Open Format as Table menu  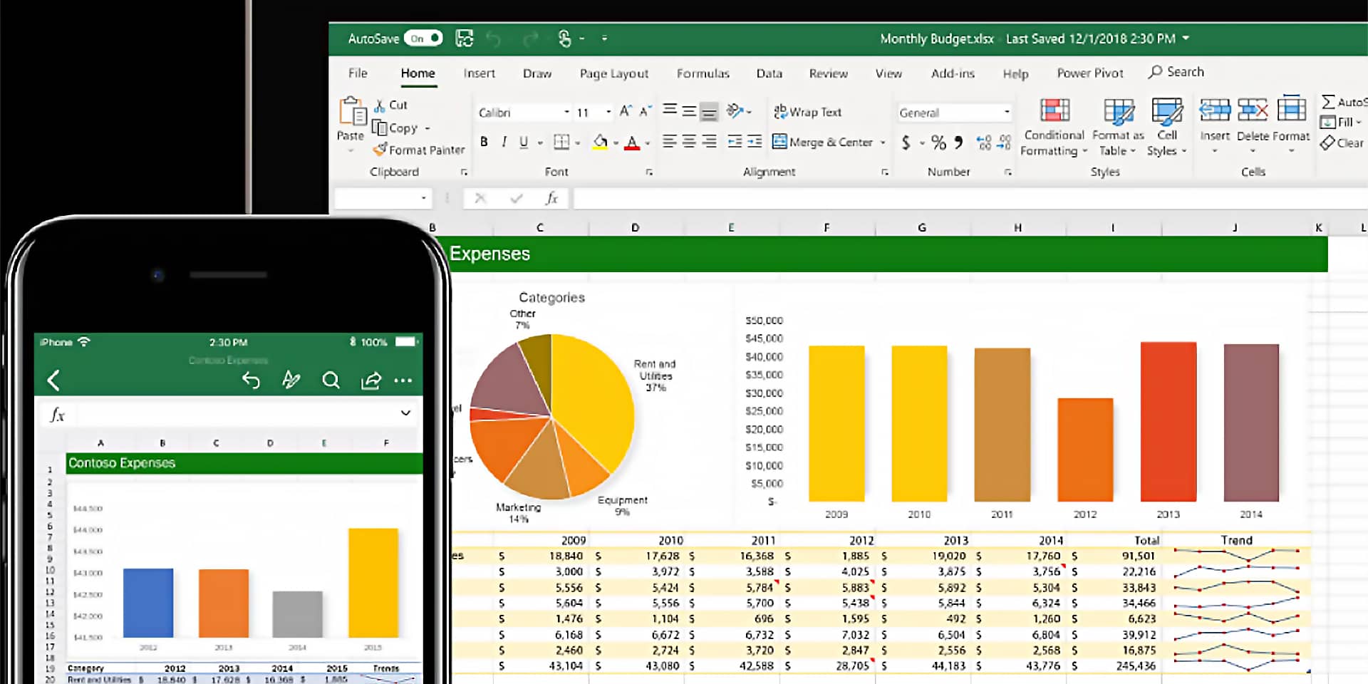tap(1118, 127)
